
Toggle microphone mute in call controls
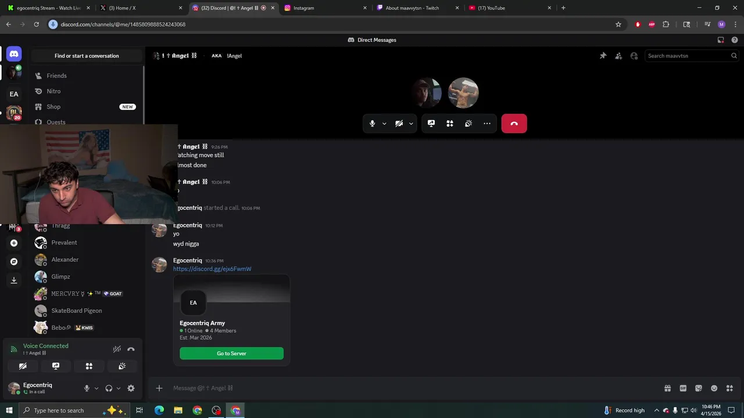click(x=373, y=123)
